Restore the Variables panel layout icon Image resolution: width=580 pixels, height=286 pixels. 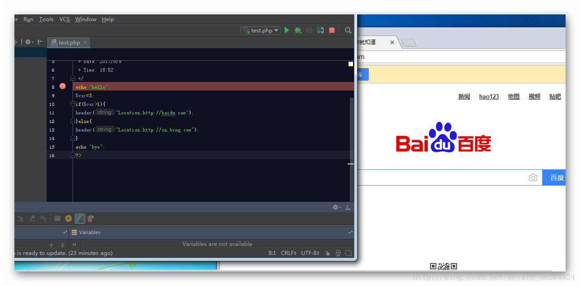pos(350,232)
